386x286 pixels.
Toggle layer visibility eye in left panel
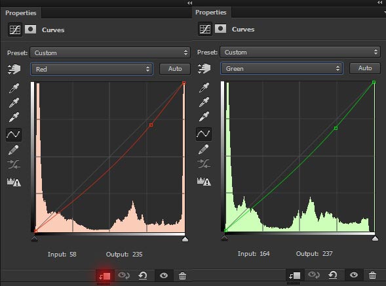164,276
